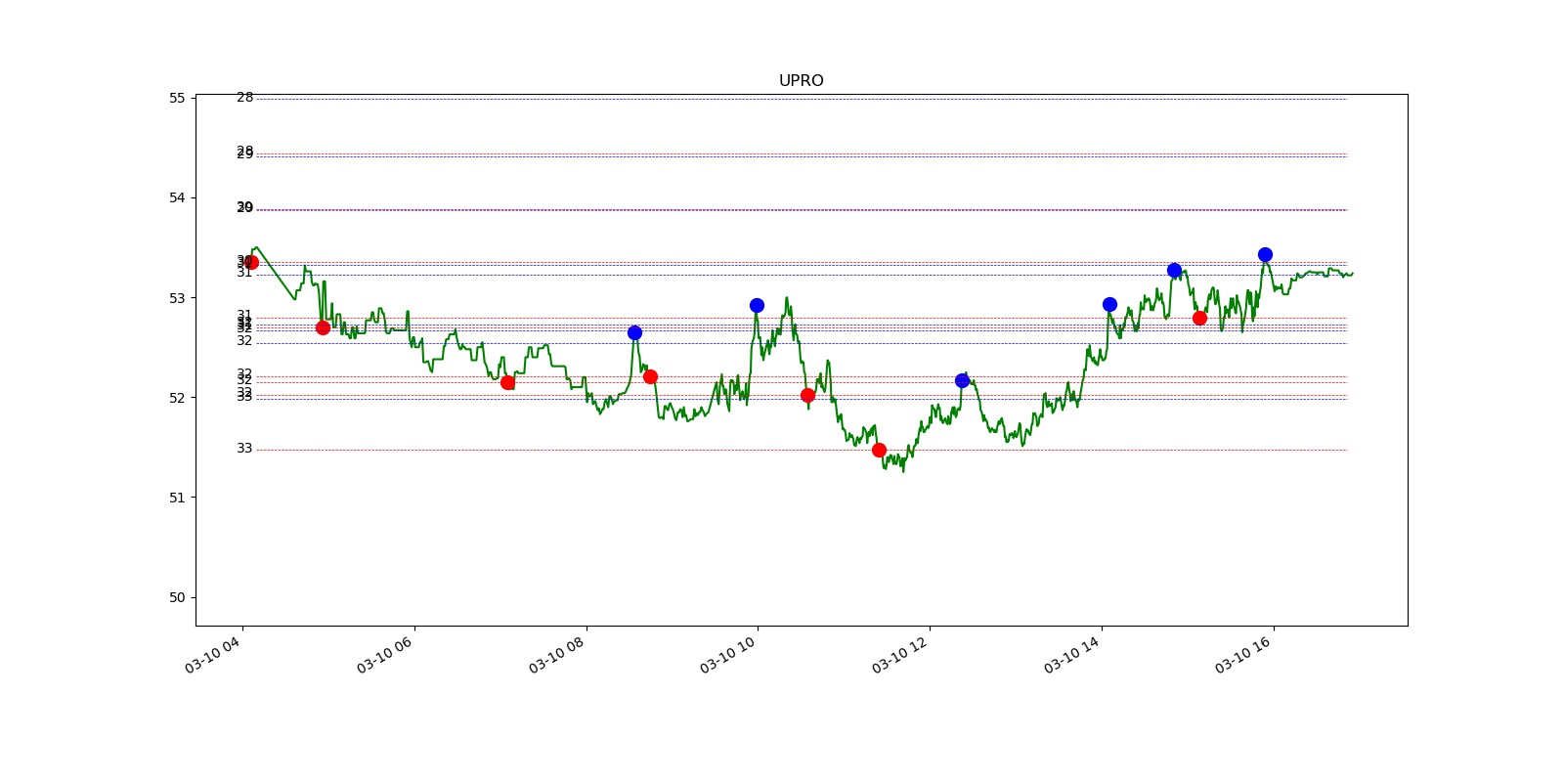This screenshot has height=782, width=1564.
Task: Click the UPRO chart title
Action: 801,81
